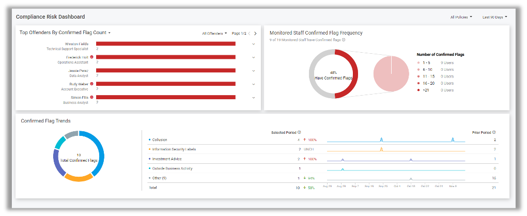The height and width of the screenshot is (216, 527).
Task: Open Top Offenders By Confirmed Flag Count dropdown
Action: click(65, 33)
